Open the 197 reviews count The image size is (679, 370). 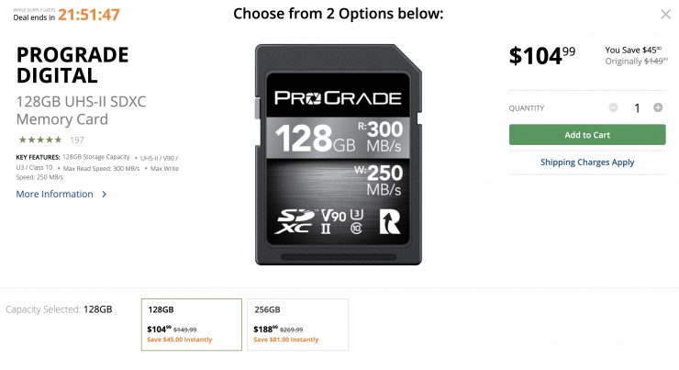click(77, 140)
